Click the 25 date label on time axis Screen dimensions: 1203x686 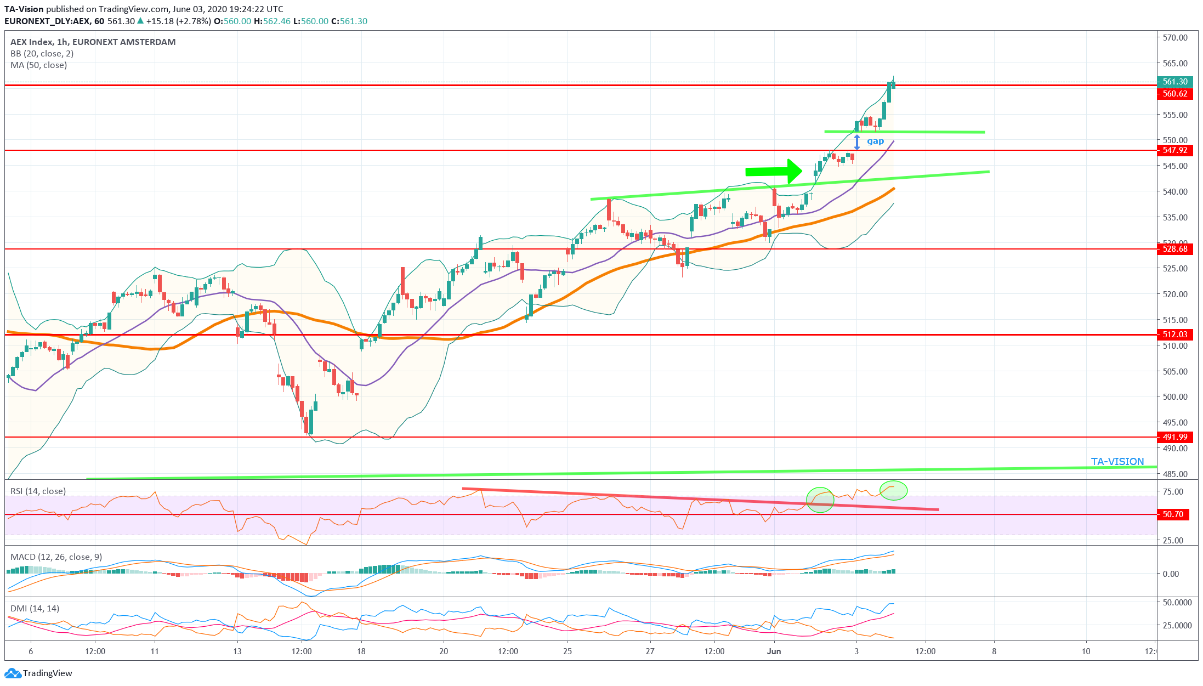pyautogui.click(x=568, y=651)
